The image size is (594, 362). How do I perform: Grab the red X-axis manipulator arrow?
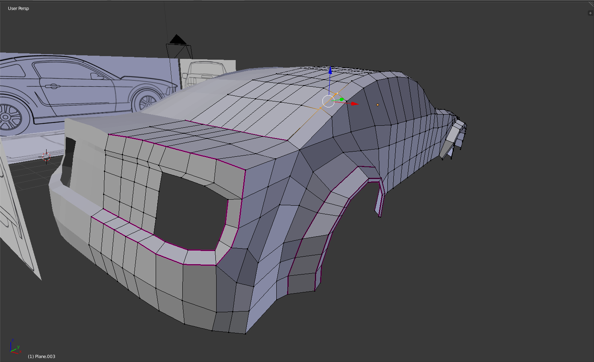coord(354,104)
